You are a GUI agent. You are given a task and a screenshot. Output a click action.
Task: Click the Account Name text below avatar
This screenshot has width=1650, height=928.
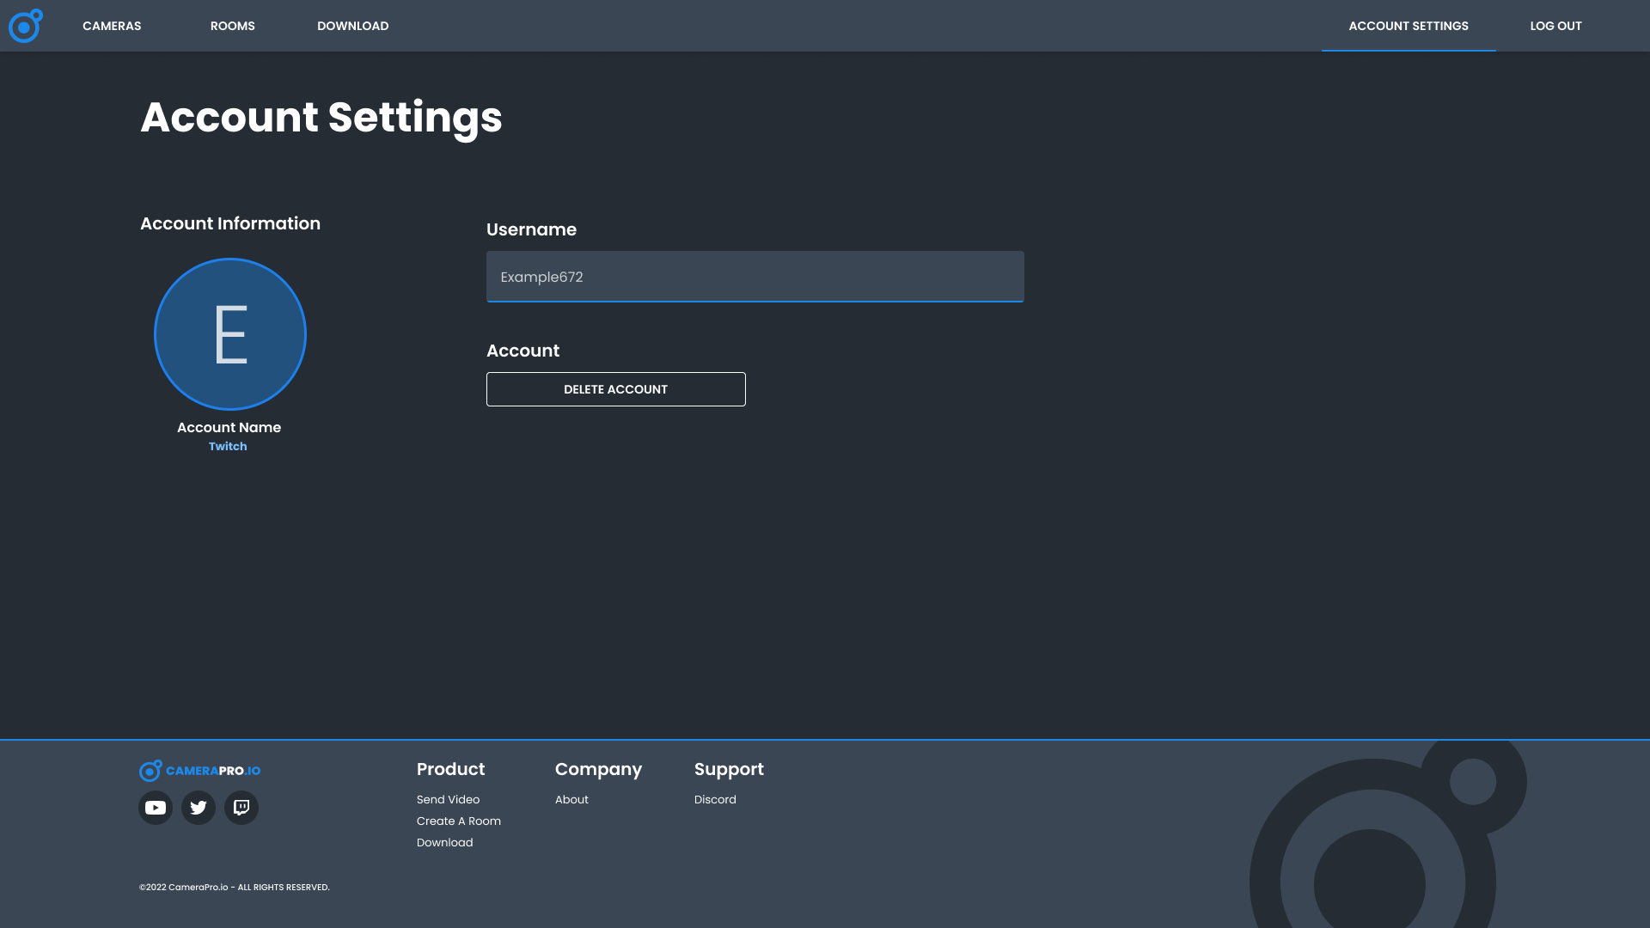229,428
